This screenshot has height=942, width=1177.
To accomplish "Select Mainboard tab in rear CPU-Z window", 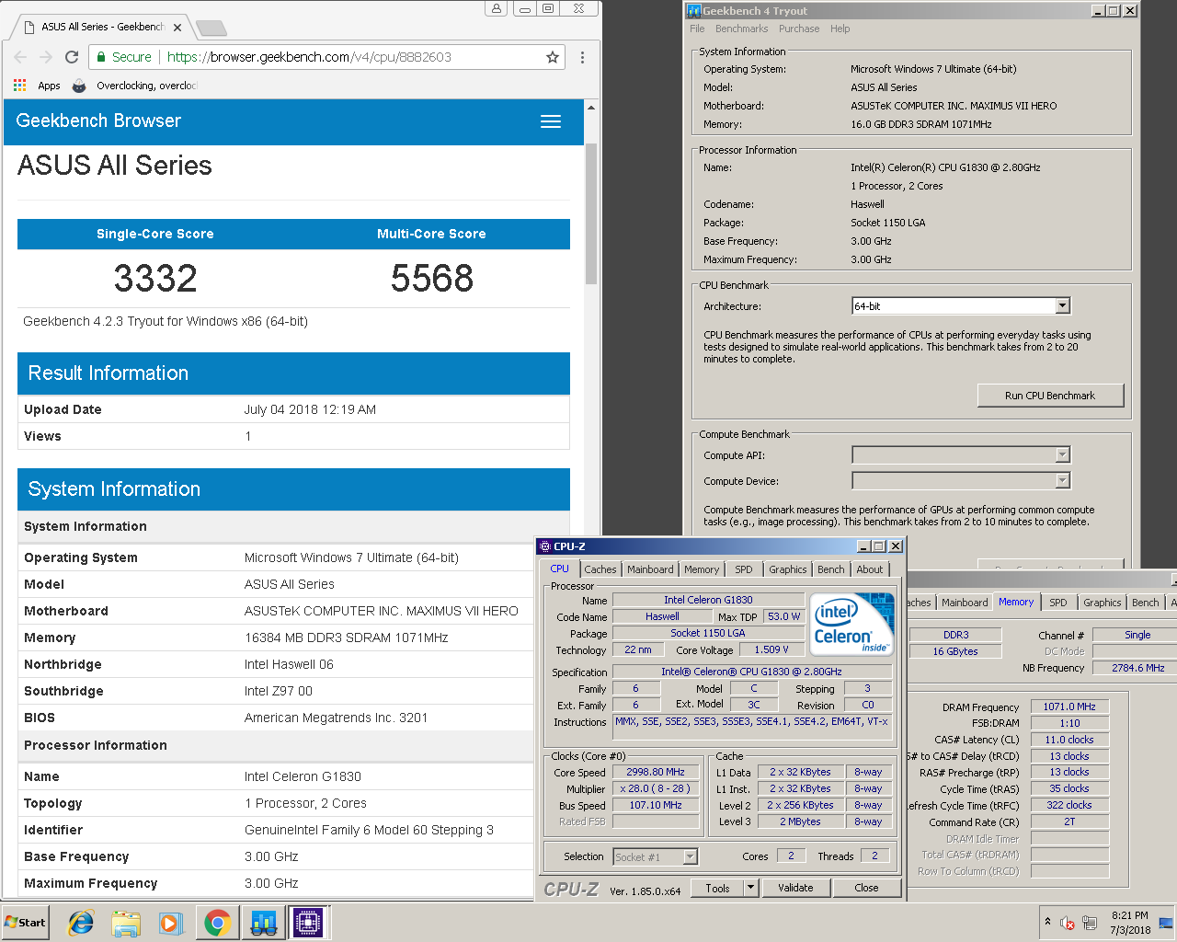I will pos(965,603).
